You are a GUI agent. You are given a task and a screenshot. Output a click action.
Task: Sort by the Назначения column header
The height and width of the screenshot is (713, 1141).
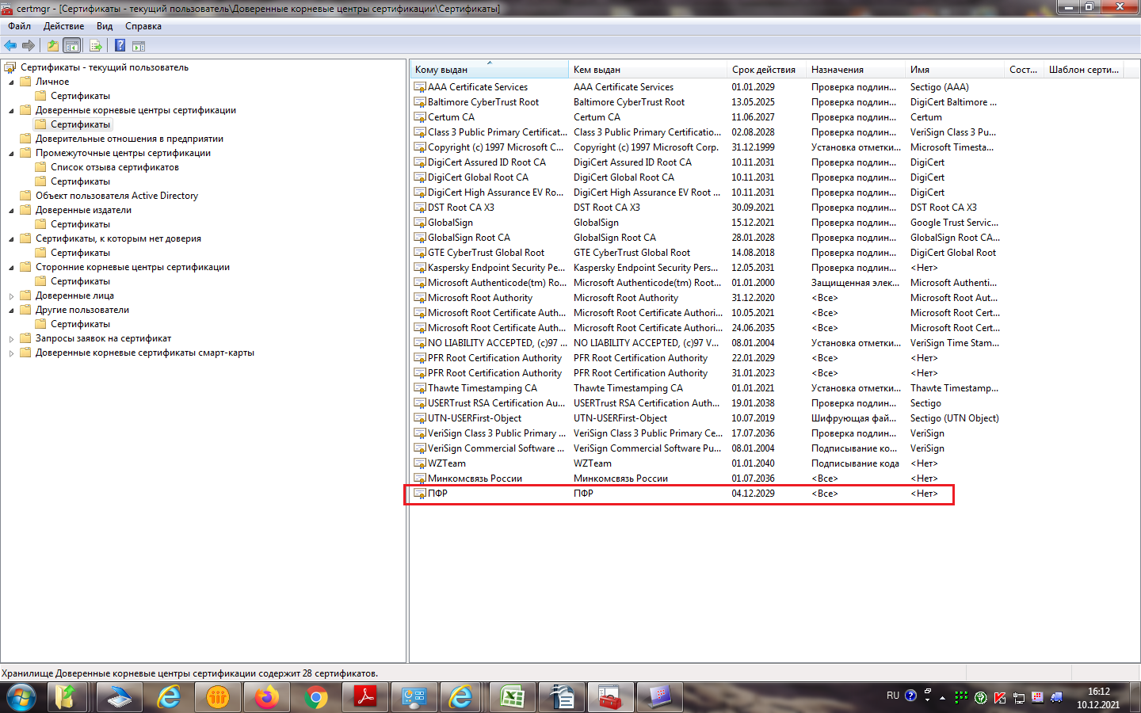point(856,70)
